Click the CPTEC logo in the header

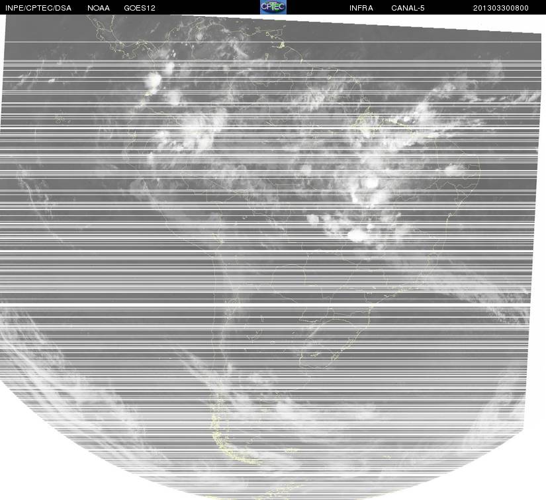click(x=273, y=7)
